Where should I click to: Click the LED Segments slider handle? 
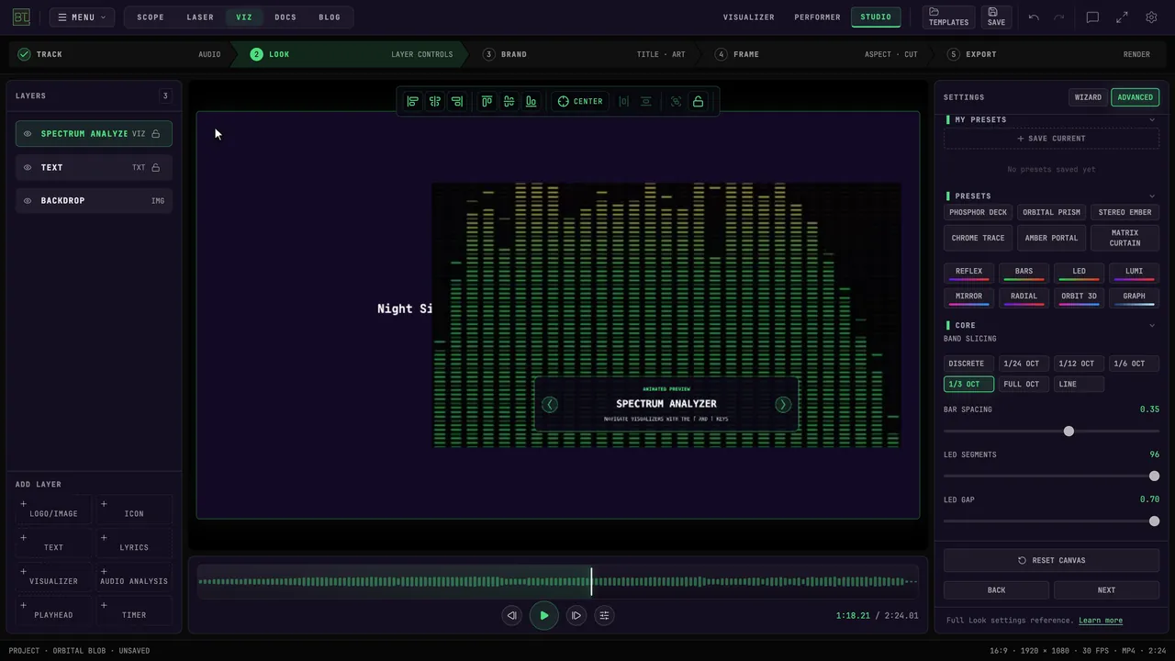[x=1154, y=476]
